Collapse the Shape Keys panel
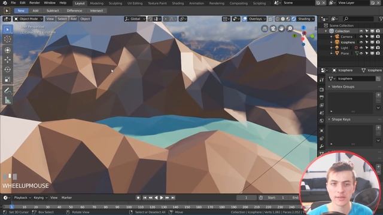Image resolution: width=383 pixels, height=215 pixels. (329, 119)
